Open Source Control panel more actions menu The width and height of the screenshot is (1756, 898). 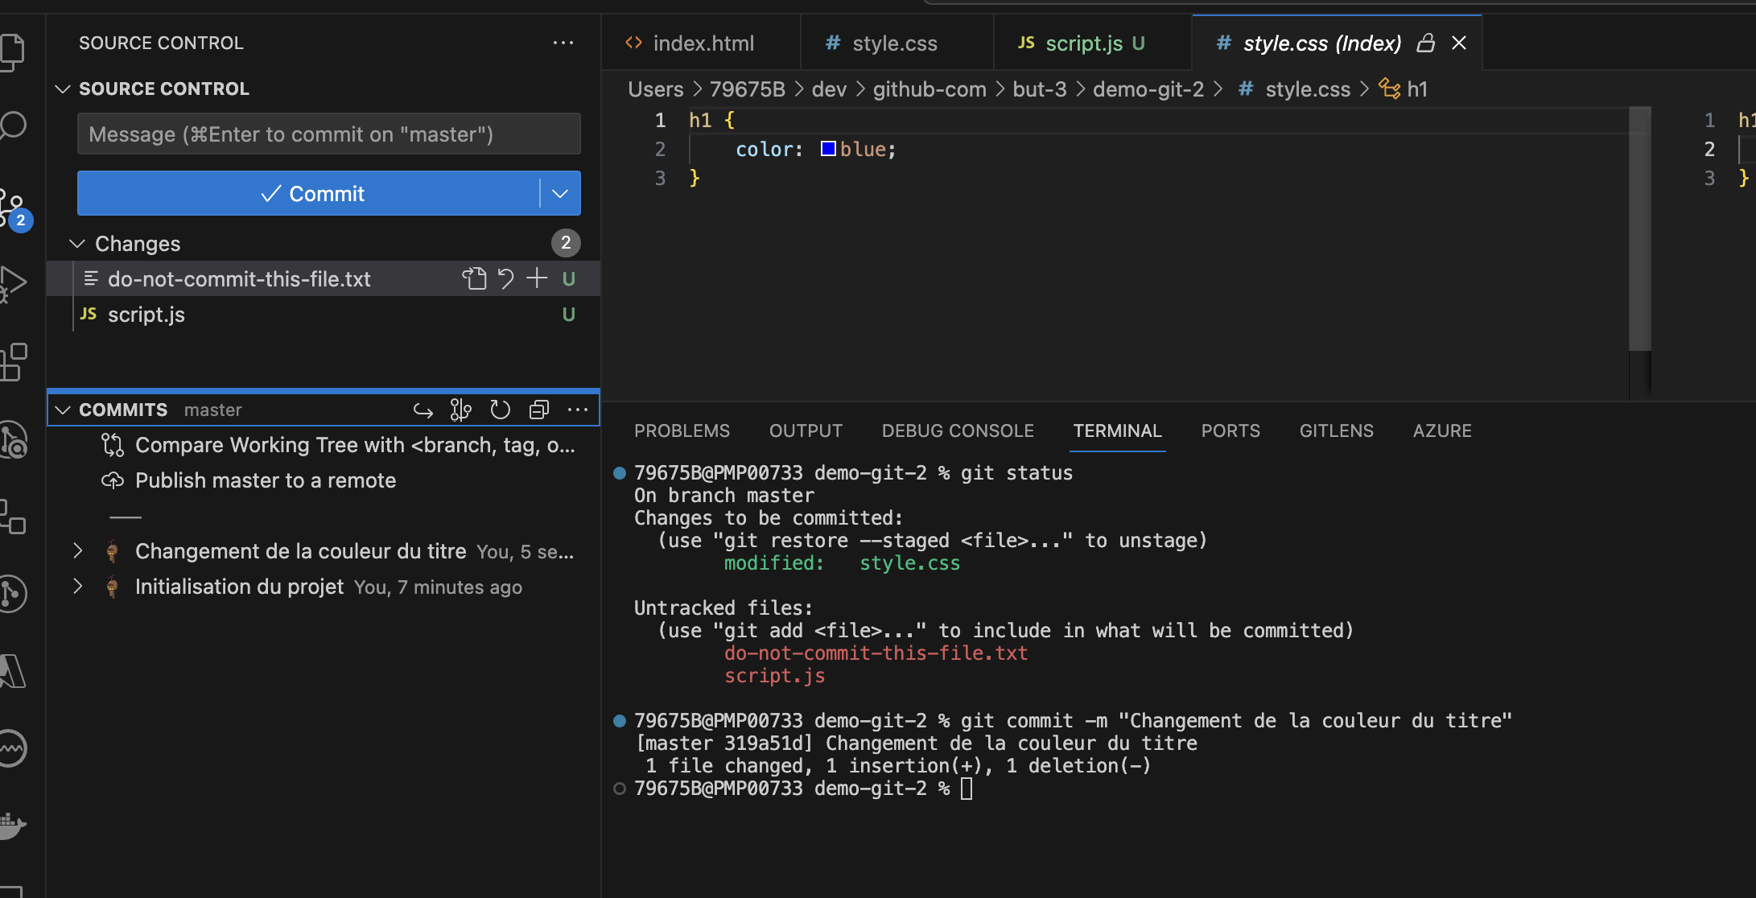pos(563,43)
